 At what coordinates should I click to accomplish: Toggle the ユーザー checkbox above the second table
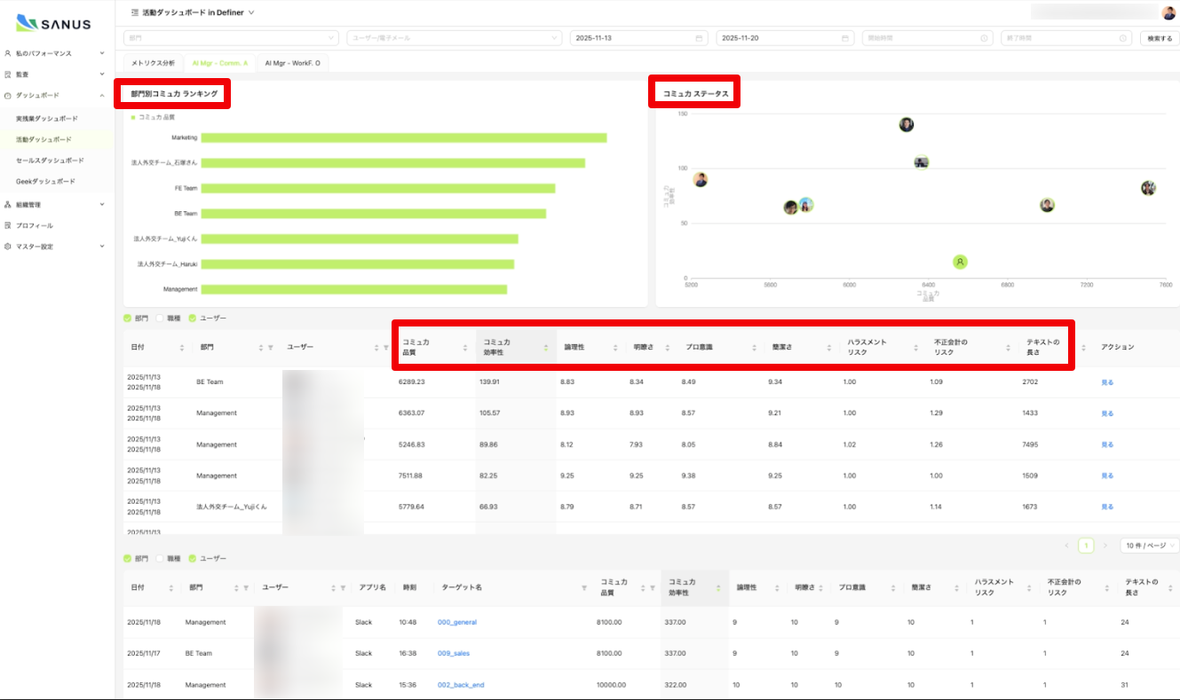point(193,558)
